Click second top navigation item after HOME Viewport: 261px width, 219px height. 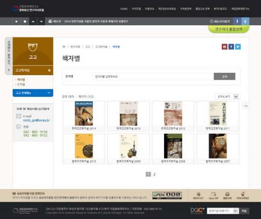pyautogui.click(x=136, y=9)
